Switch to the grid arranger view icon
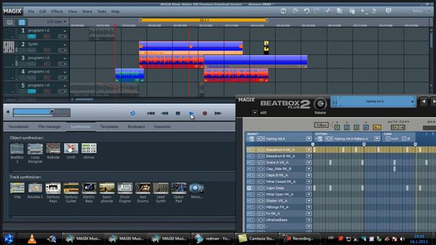Image resolution: width=436 pixels, height=245 pixels. click(x=22, y=22)
